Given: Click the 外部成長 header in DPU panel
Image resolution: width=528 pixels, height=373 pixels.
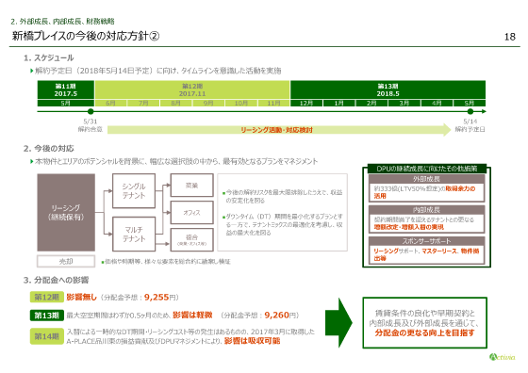Looking at the screenshot, I should point(426,179).
